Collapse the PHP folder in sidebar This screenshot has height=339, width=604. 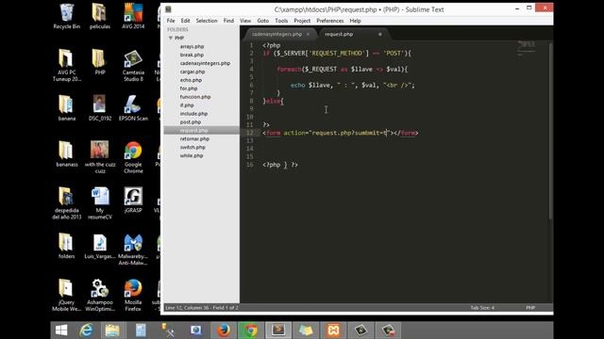pos(171,38)
